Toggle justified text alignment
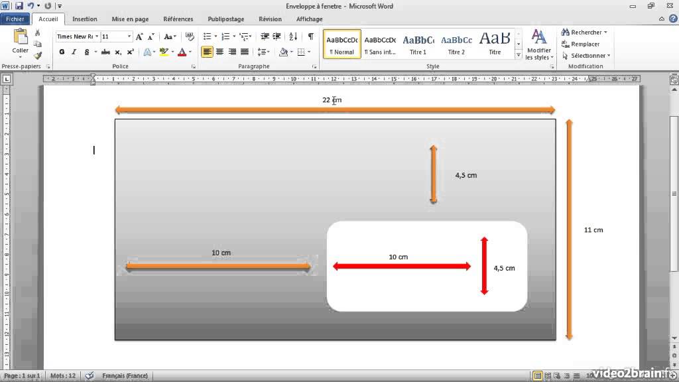679x382 pixels. coord(244,52)
